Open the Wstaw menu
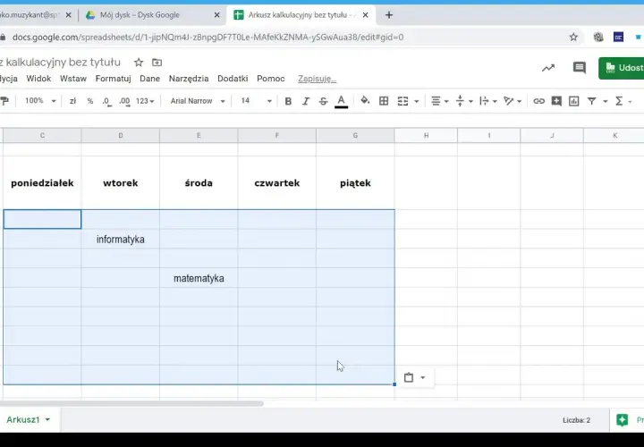This screenshot has height=447, width=644. pyautogui.click(x=73, y=79)
